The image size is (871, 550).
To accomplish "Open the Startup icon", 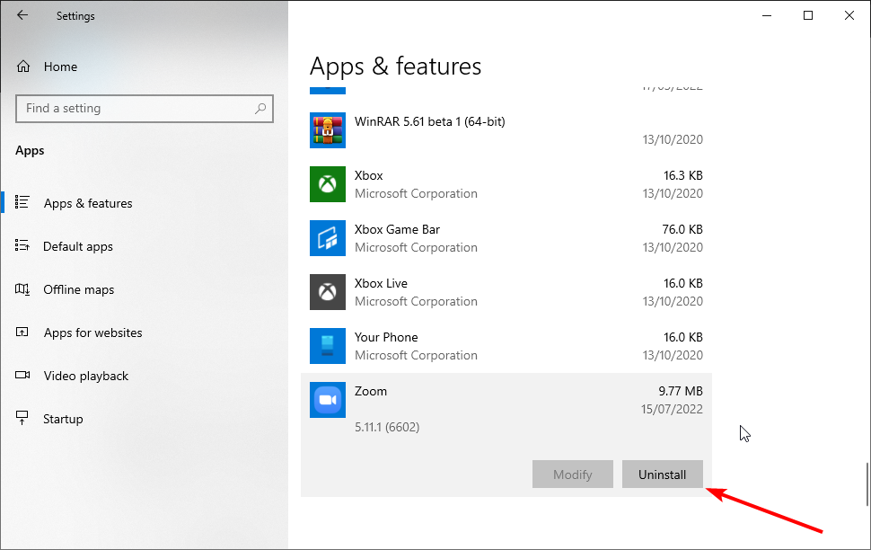I will (x=22, y=418).
